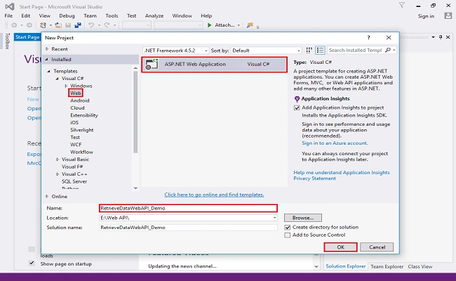Expand the Visual C++ tree node

pyautogui.click(x=58, y=174)
